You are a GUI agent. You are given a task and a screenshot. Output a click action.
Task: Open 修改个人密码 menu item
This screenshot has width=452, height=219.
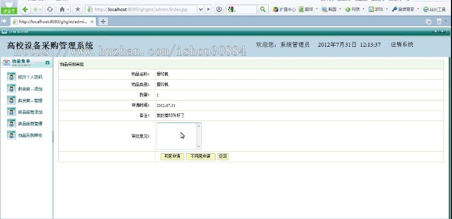[30, 77]
